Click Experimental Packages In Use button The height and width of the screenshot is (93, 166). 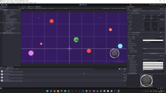point(140,5)
